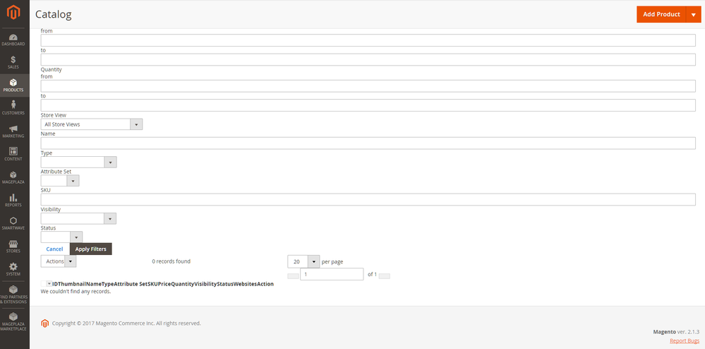
Task: Click the Content sidebar icon
Action: click(x=14, y=153)
